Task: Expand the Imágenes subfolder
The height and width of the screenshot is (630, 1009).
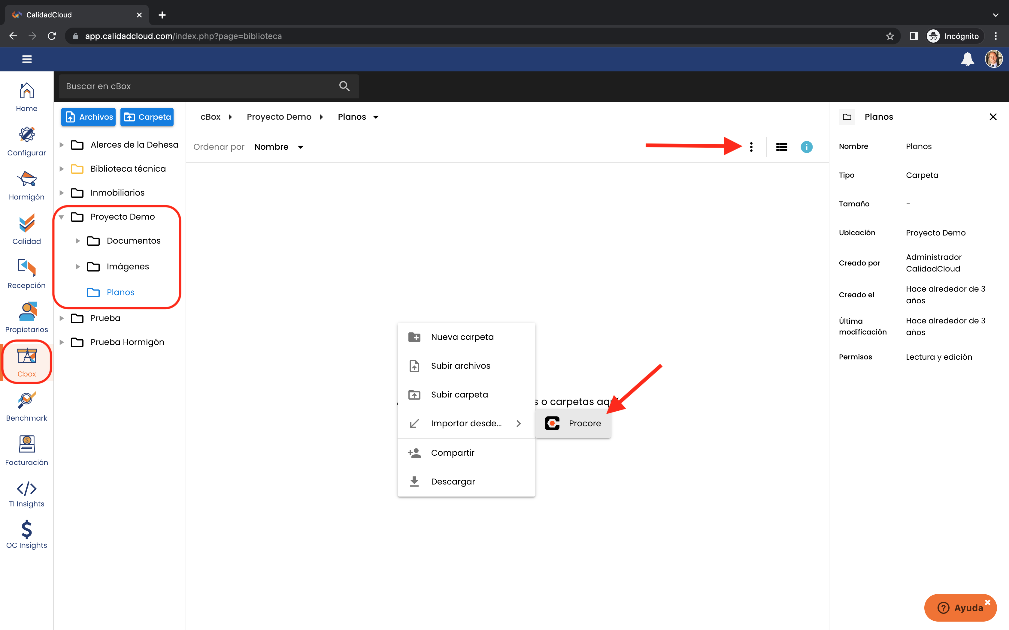Action: pos(77,267)
